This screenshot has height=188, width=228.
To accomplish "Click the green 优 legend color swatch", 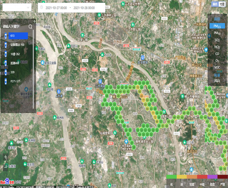I will [x=171, y=177].
